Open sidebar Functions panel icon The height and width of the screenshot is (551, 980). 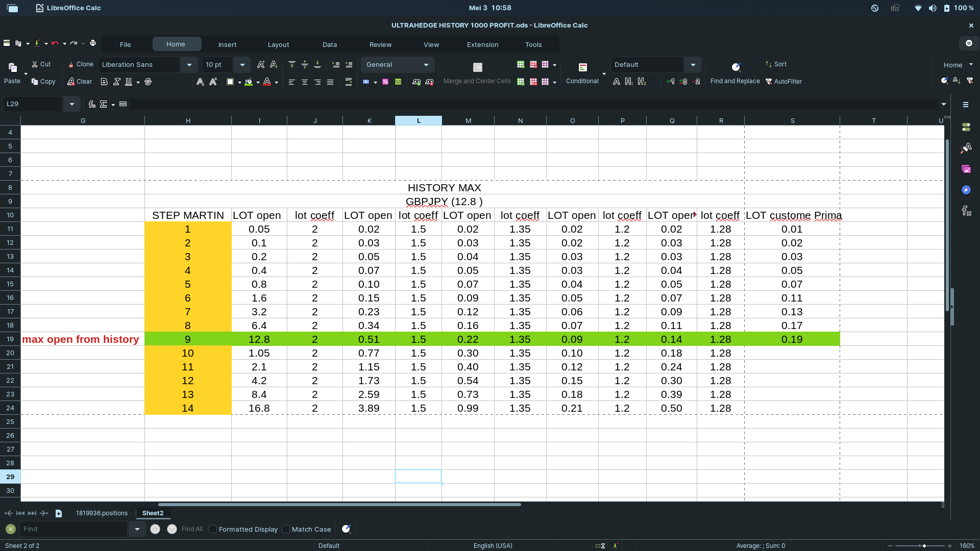(966, 211)
